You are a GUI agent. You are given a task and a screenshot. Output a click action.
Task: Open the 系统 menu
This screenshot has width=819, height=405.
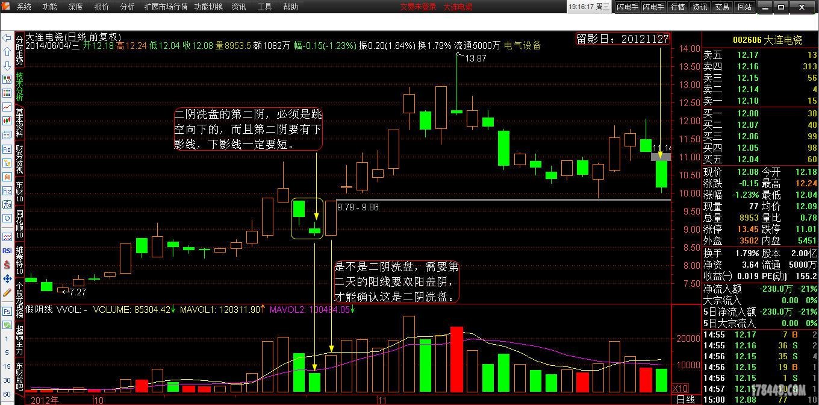pos(24,7)
